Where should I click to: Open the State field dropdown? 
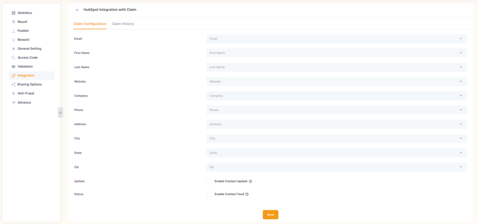[337, 153]
